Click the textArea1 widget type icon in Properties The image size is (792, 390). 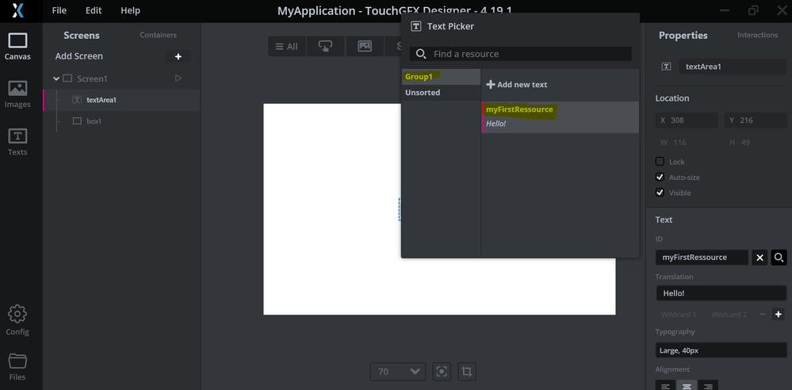tap(666, 67)
